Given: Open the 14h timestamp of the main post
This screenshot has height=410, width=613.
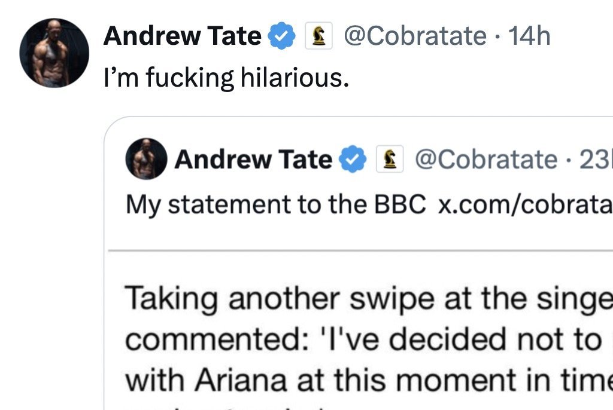Looking at the screenshot, I should pos(529,37).
